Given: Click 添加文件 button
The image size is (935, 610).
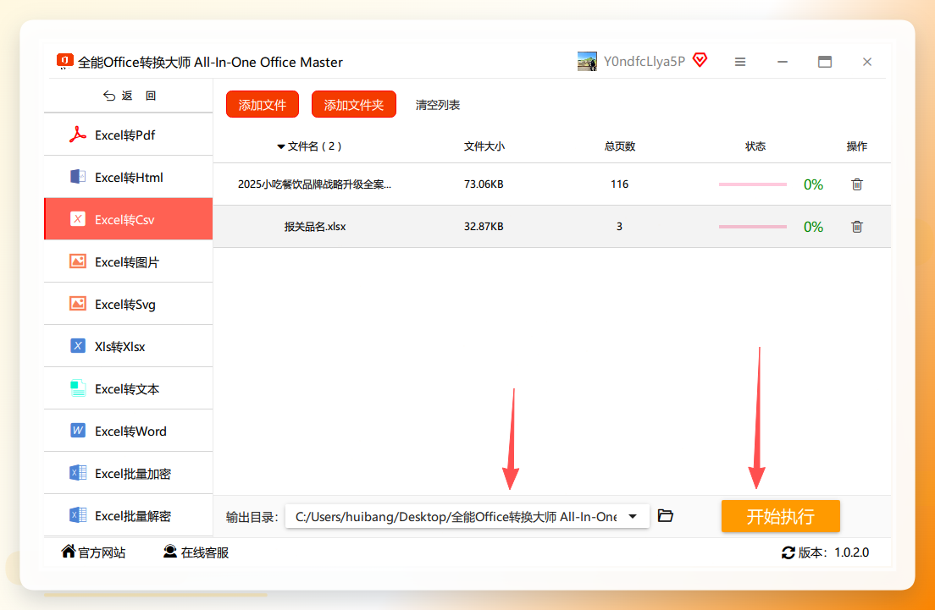Looking at the screenshot, I should tap(263, 105).
